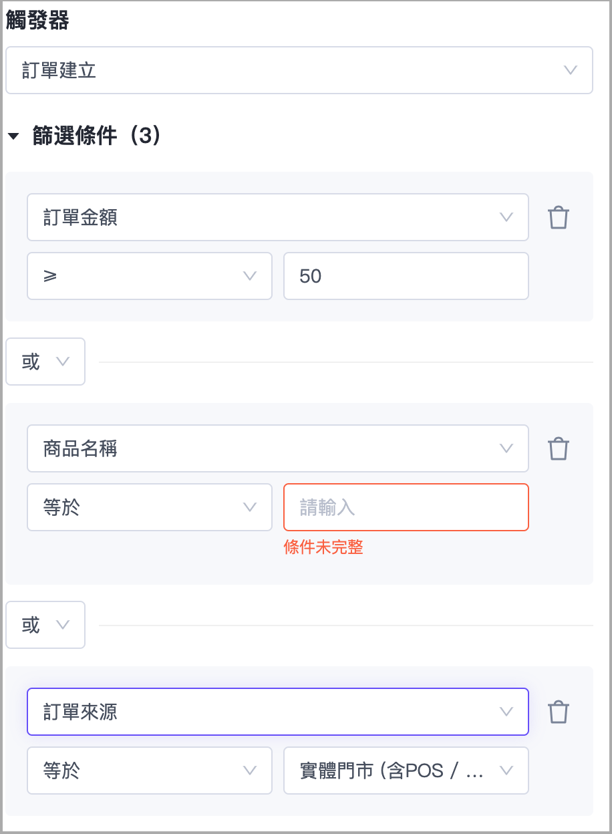The image size is (612, 834).
Task: Click the amount input showing 50
Action: click(x=406, y=276)
